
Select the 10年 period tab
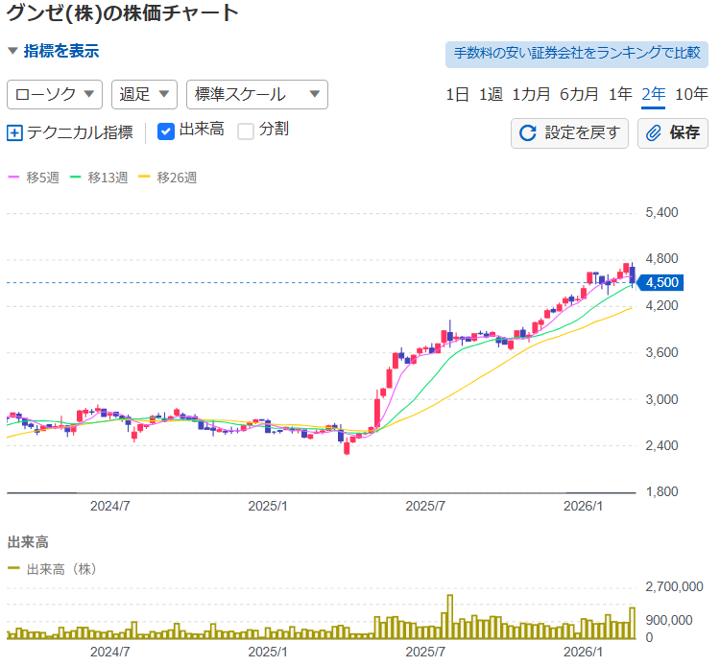click(x=691, y=94)
